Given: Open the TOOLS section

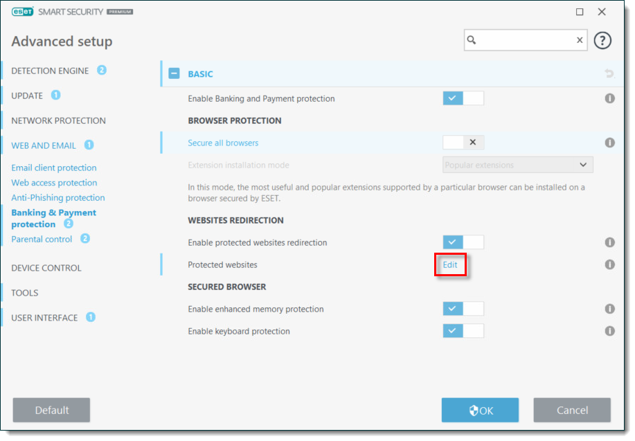Looking at the screenshot, I should pyautogui.click(x=24, y=292).
